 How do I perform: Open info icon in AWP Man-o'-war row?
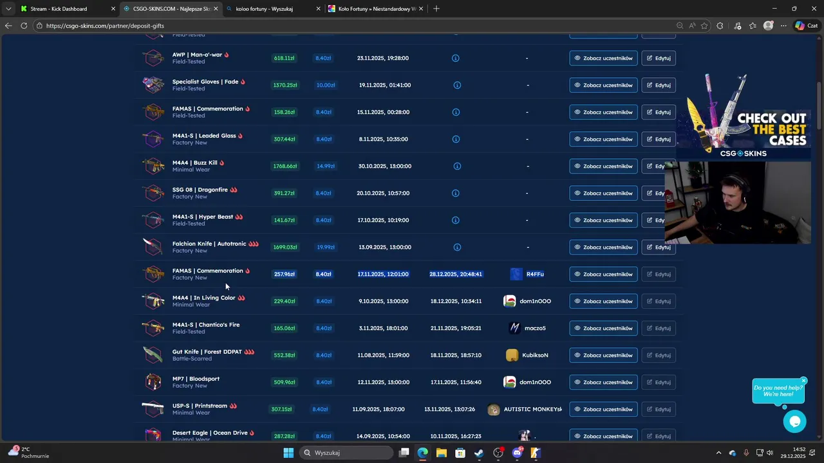[x=455, y=58]
